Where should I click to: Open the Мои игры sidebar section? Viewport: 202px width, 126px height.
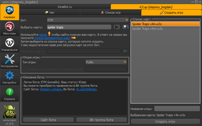coord(10,28)
